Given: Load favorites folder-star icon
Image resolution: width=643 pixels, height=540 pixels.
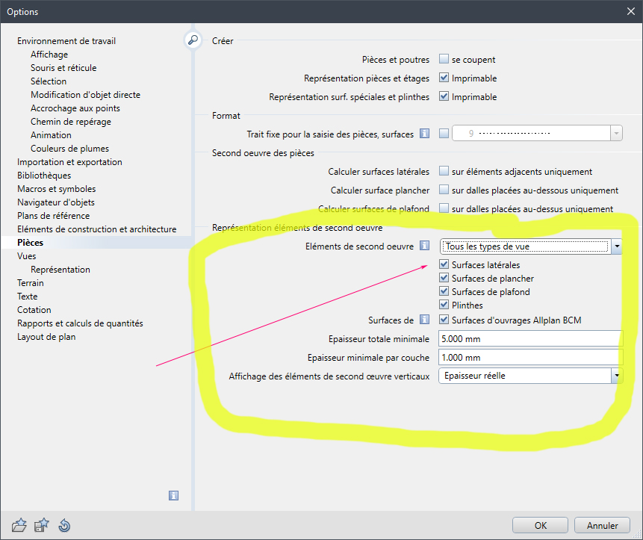Looking at the screenshot, I should pos(19,525).
